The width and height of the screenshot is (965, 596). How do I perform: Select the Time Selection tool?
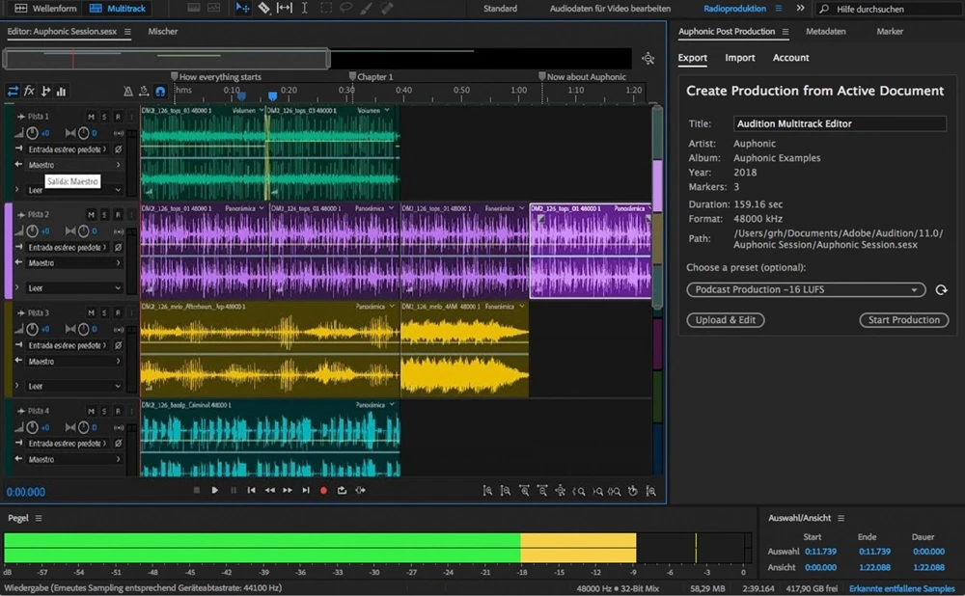[x=304, y=8]
